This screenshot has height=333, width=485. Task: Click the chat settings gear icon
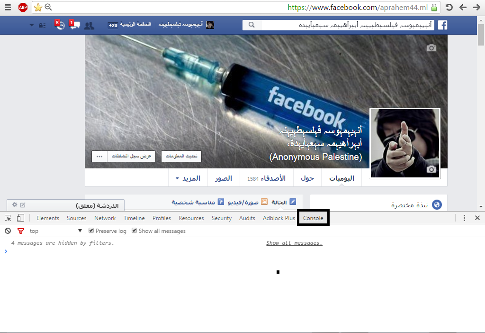(x=15, y=205)
